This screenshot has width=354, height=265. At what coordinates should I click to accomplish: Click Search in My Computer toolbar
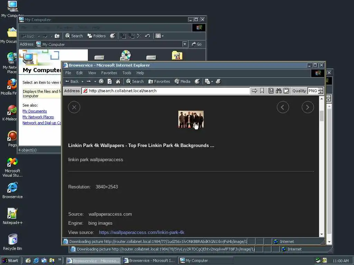tap(74, 36)
